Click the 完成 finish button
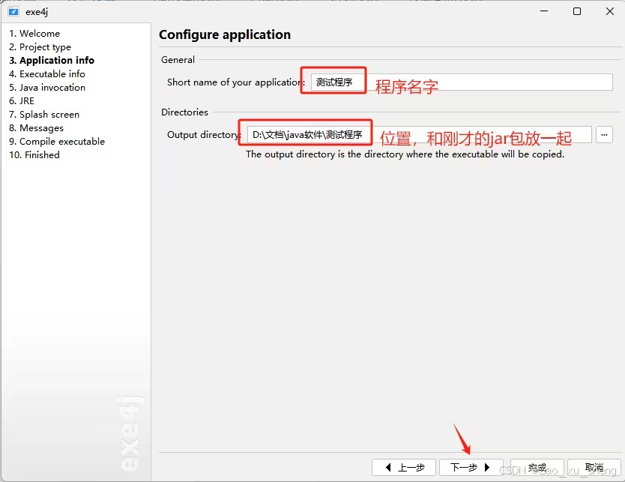This screenshot has height=482, width=625. tap(537, 467)
